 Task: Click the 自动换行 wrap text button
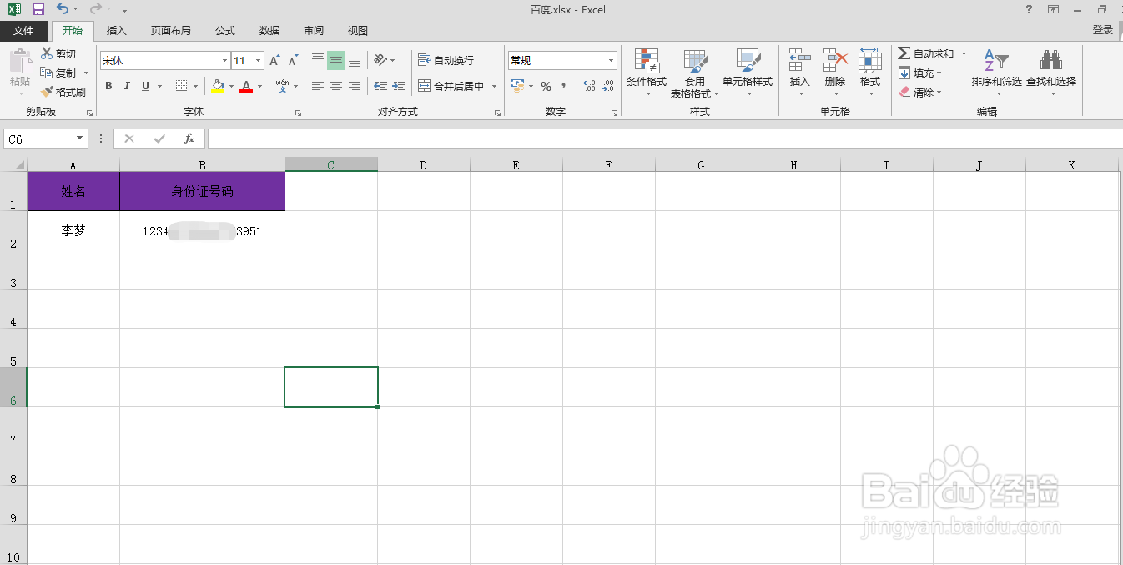click(446, 60)
